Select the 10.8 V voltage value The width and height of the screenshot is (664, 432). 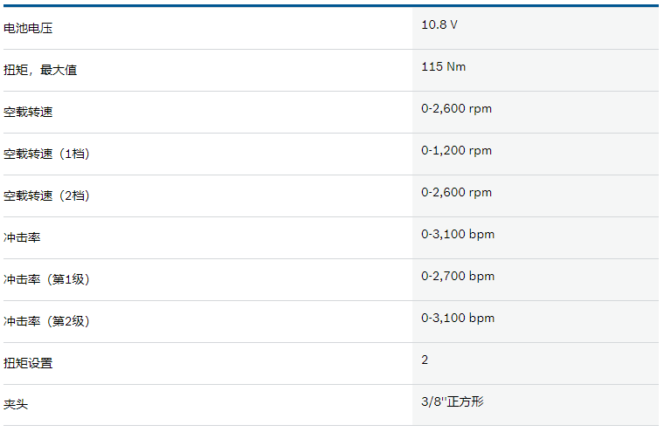(x=439, y=24)
